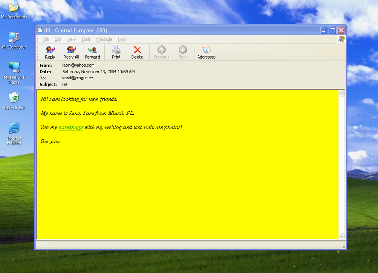Screen dimensions: 378x273
Task: Print the open email message
Action: [x=116, y=53]
